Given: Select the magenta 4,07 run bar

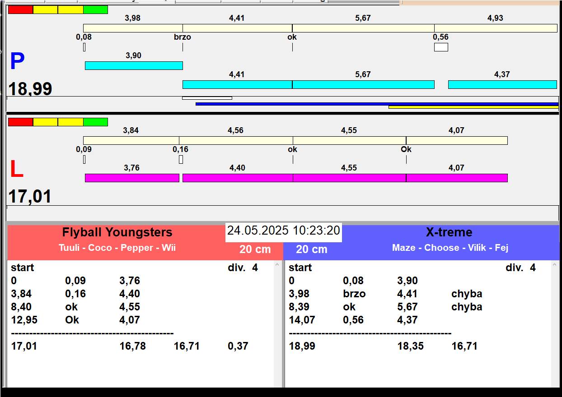Looking at the screenshot, I should 456,178.
